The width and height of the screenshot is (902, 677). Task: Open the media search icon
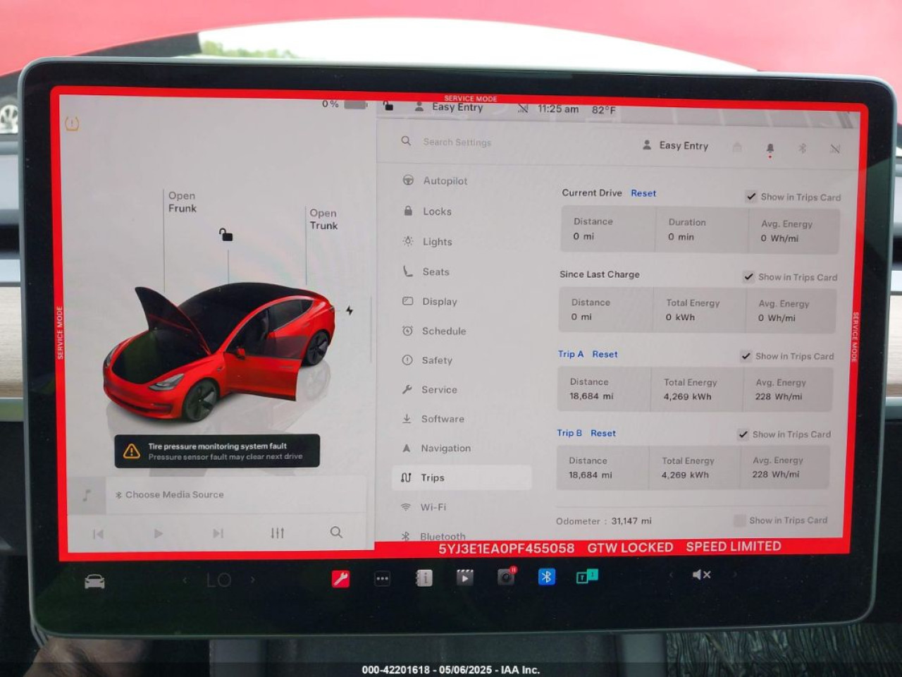tap(336, 532)
